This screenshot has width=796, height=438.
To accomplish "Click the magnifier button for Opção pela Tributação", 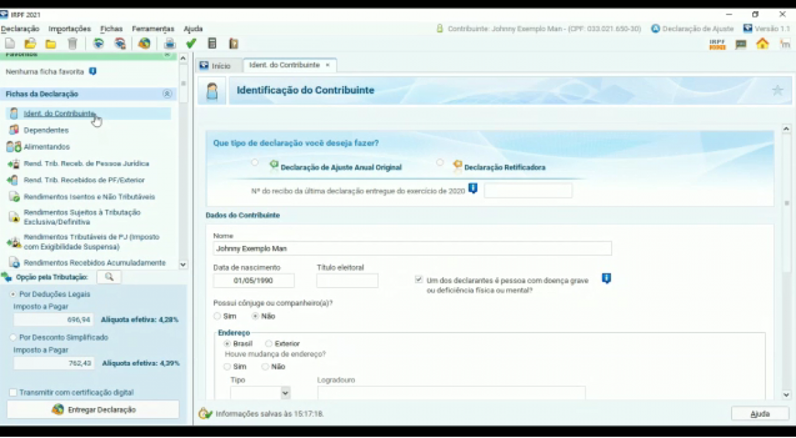I will point(109,277).
